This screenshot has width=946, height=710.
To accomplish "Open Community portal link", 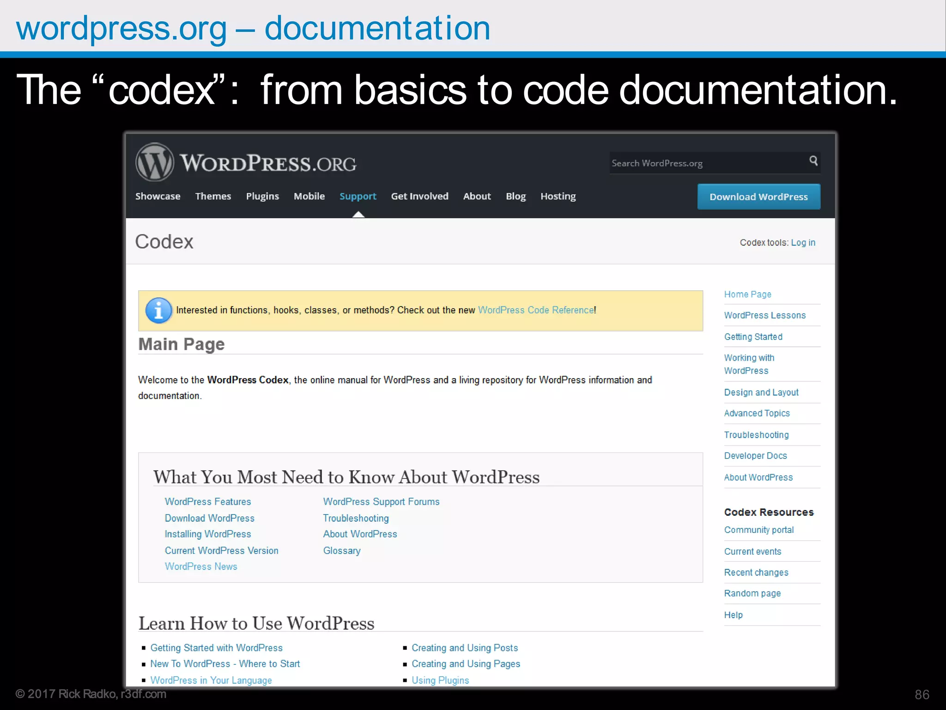I will [x=759, y=530].
